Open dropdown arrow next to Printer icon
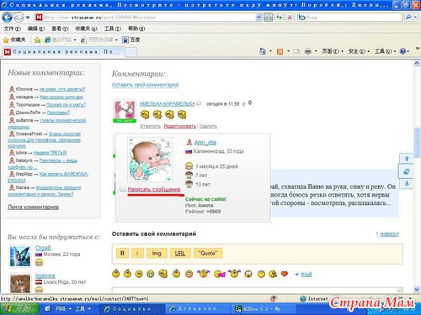 pos(316,51)
